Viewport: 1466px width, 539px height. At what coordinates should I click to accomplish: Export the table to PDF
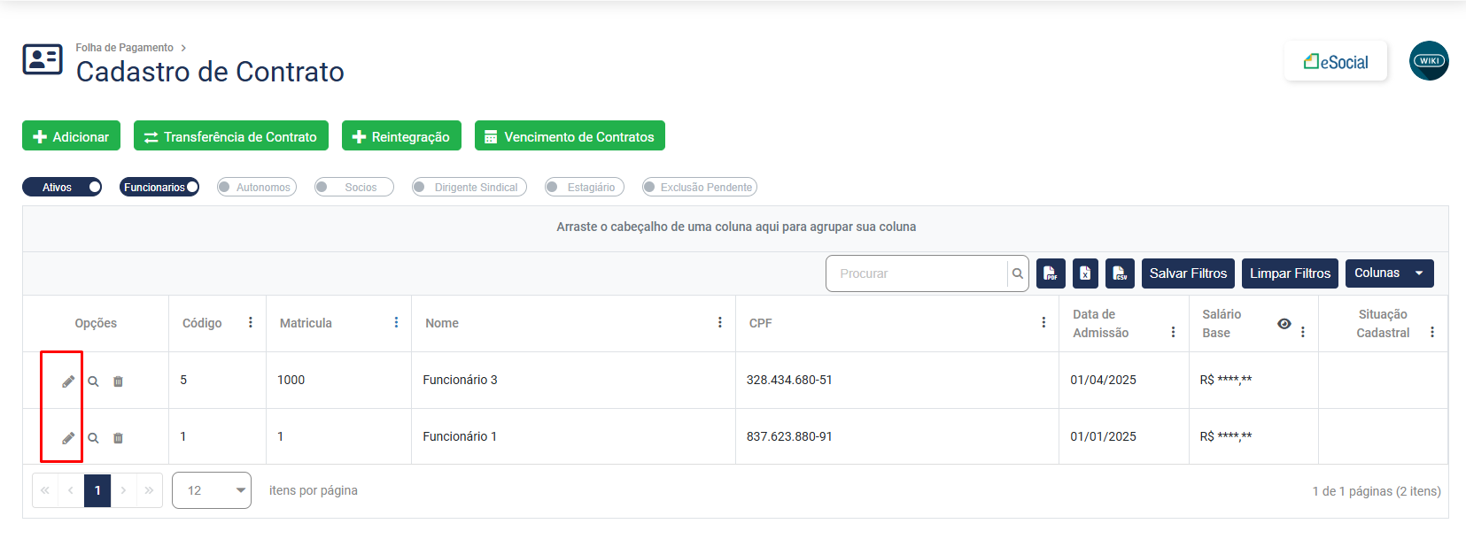tap(1050, 273)
